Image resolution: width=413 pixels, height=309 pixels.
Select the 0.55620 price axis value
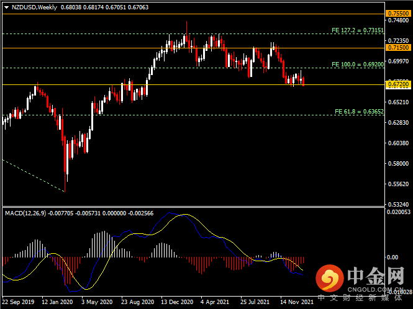point(399,184)
